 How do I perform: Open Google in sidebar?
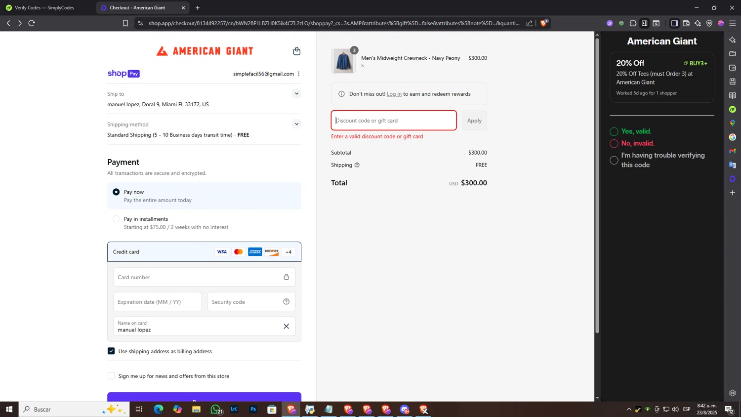coord(732,137)
